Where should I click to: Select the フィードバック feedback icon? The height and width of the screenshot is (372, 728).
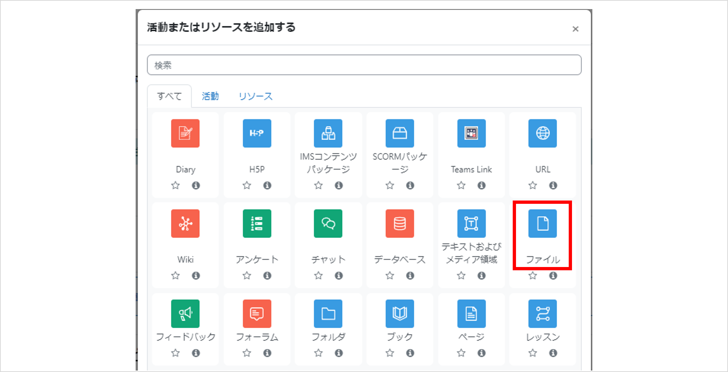pyautogui.click(x=185, y=314)
